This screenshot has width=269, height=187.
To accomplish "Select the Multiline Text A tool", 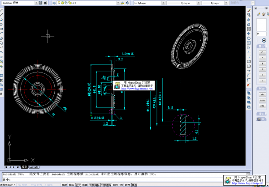I will 1,94.
